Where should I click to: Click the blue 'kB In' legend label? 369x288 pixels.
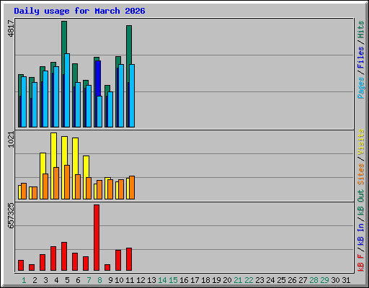point(361,235)
